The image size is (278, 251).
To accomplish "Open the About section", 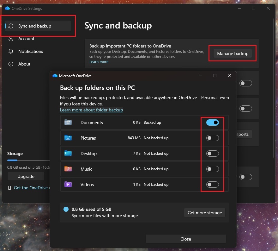I will (x=24, y=64).
